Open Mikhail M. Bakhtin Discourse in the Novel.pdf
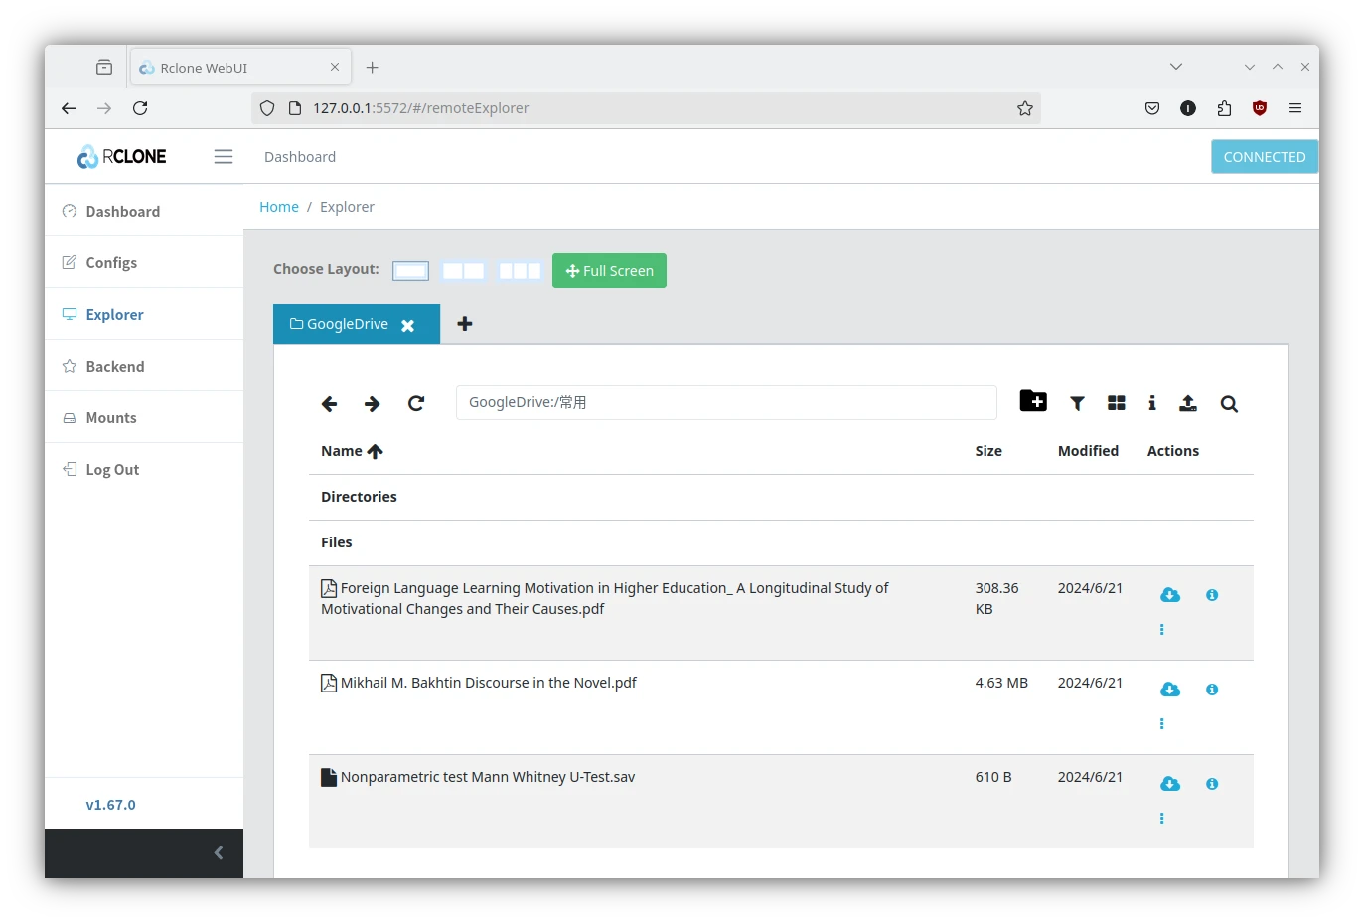Screen dimensions: 1364x923 click(479, 683)
